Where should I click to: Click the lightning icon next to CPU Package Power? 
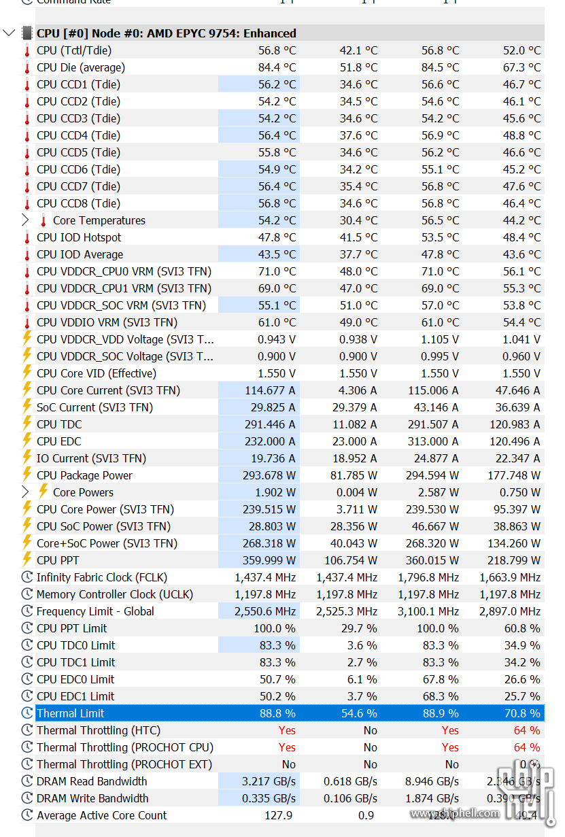(x=27, y=475)
